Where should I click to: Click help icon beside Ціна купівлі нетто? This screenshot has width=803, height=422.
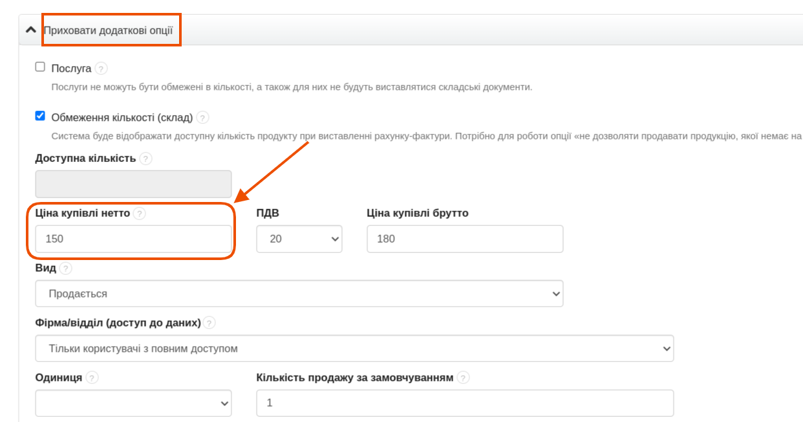coord(140,214)
